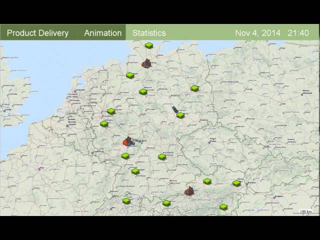Select the green distributor box near Dortmund
This screenshot has height=240, width=320.
(111, 111)
